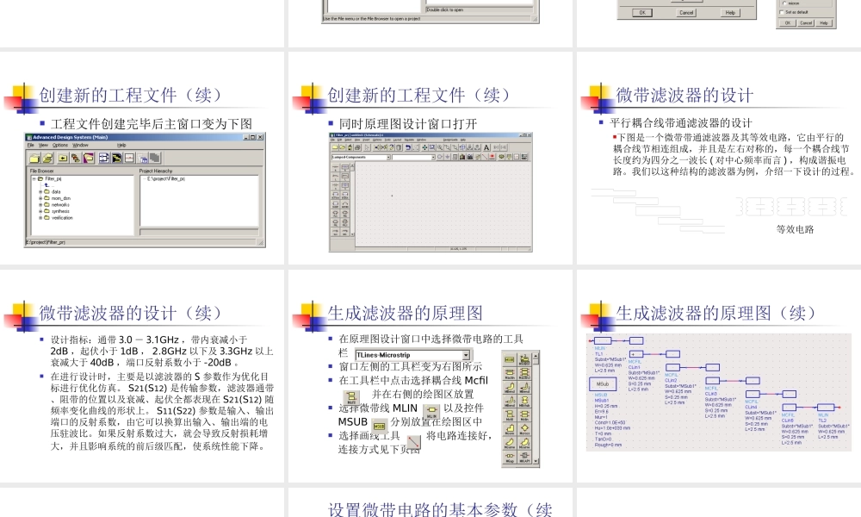
Task: Click 'E:\project\Filter_prj' entry in Project Hierarchy
Action: click(x=166, y=178)
